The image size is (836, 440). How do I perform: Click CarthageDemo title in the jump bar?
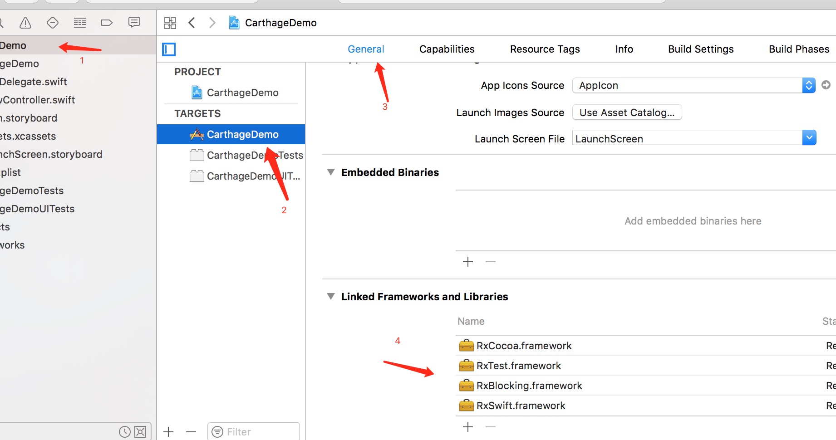tap(280, 23)
